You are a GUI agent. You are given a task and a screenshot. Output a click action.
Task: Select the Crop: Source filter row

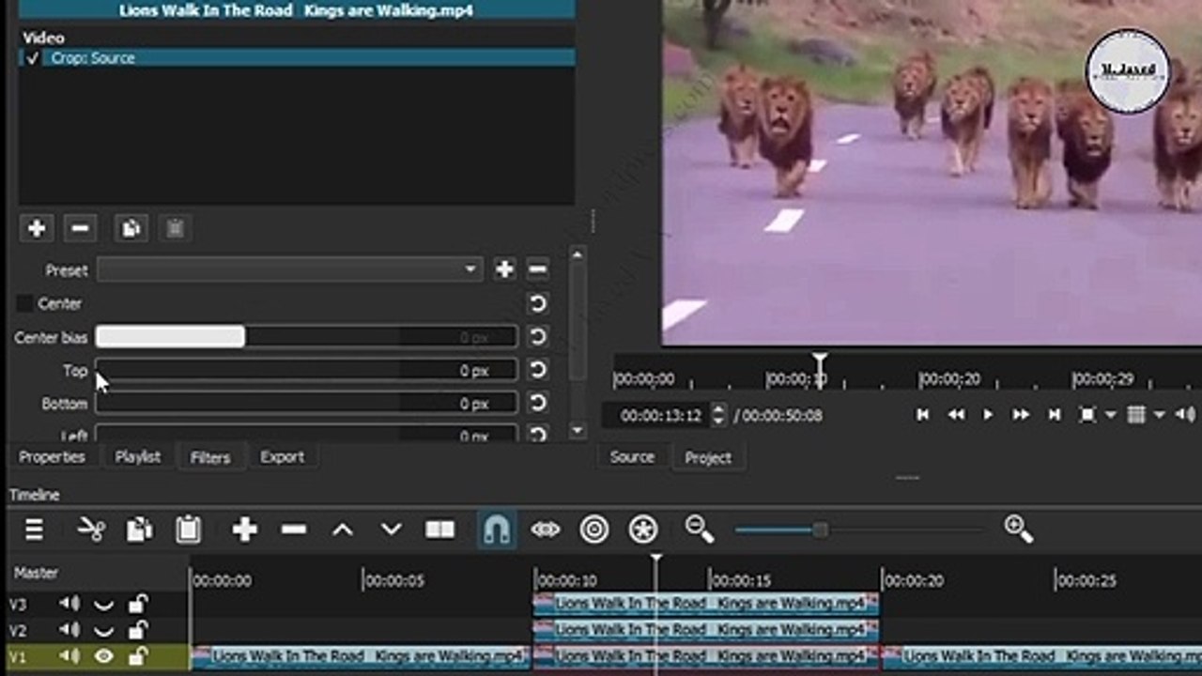coord(297,58)
